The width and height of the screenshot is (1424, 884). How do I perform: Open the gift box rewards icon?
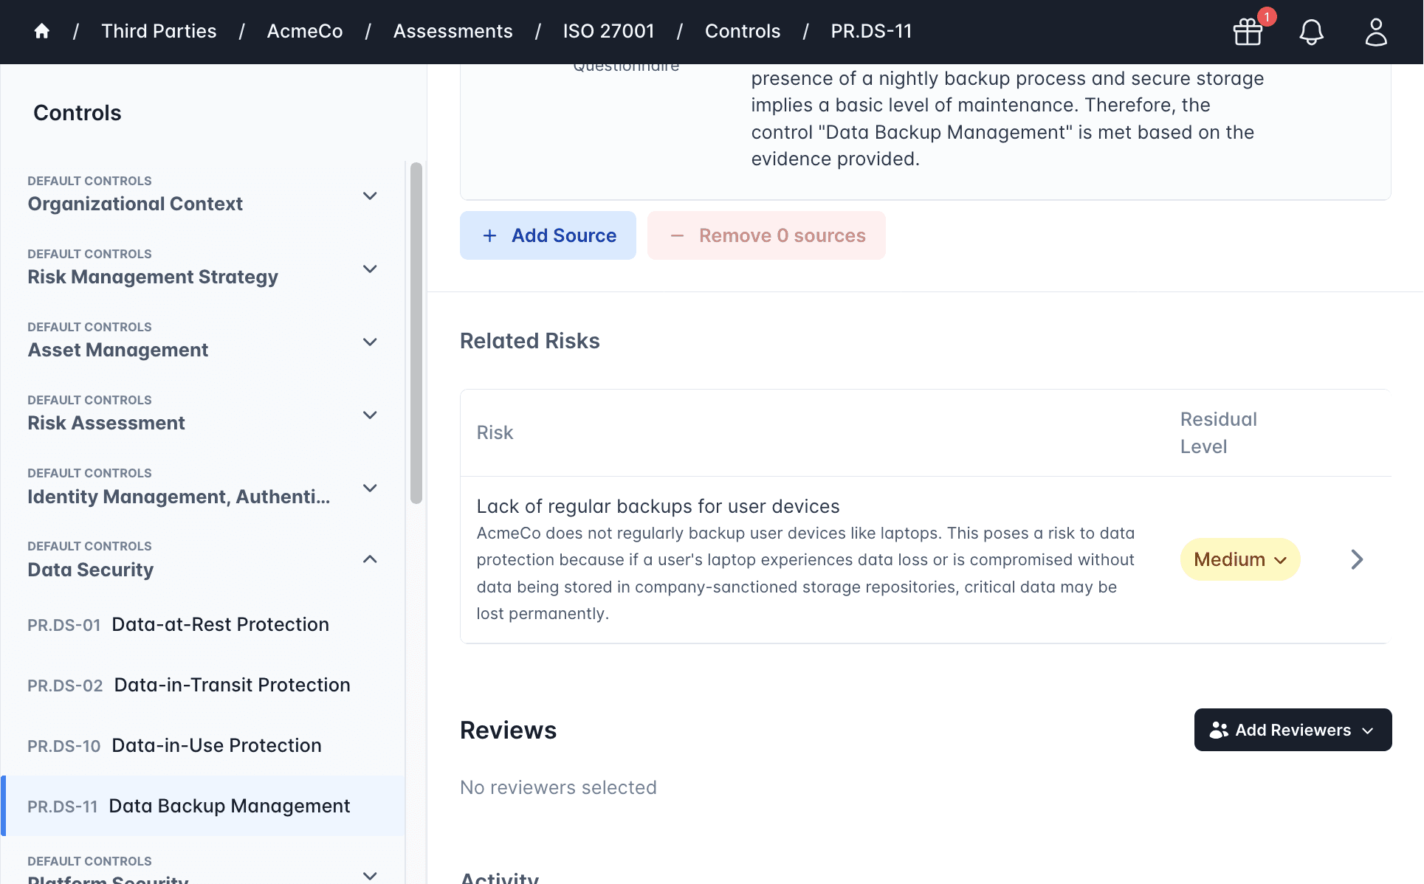click(x=1248, y=32)
